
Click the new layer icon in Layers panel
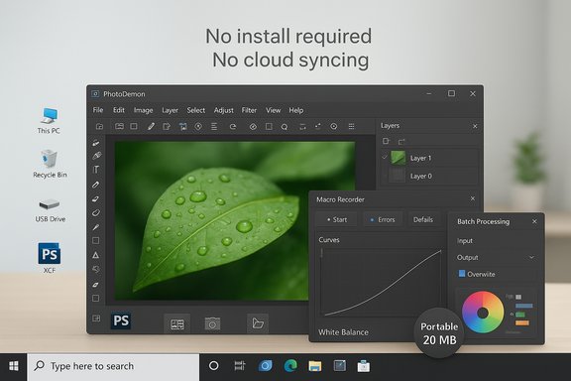tap(386, 141)
